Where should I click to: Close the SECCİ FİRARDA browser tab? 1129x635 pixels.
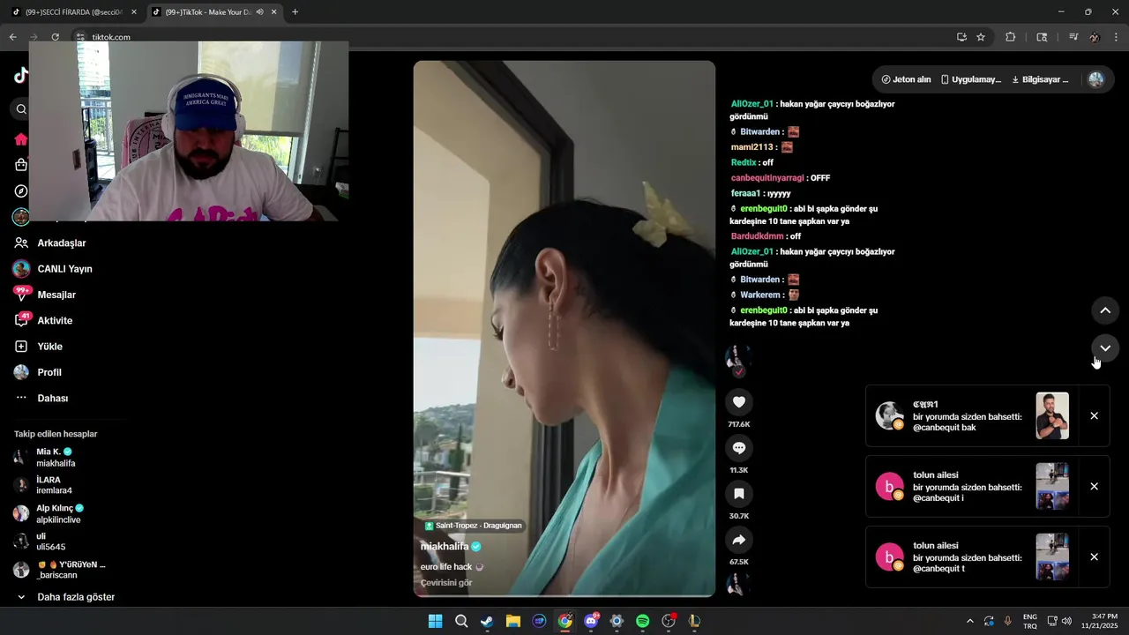pos(134,12)
